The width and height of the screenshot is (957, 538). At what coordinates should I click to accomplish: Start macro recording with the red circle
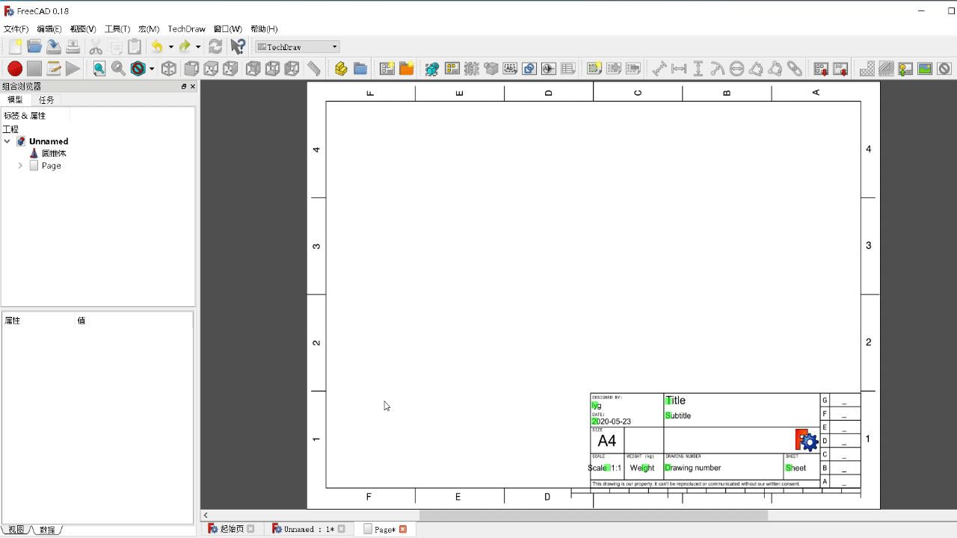(14, 69)
